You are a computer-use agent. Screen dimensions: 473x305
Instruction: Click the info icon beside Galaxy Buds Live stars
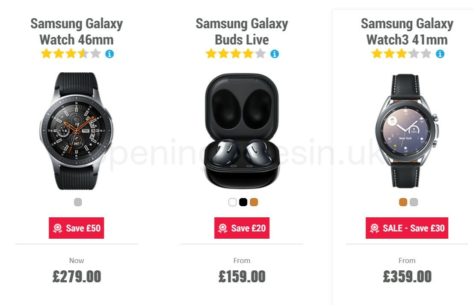[274, 53]
